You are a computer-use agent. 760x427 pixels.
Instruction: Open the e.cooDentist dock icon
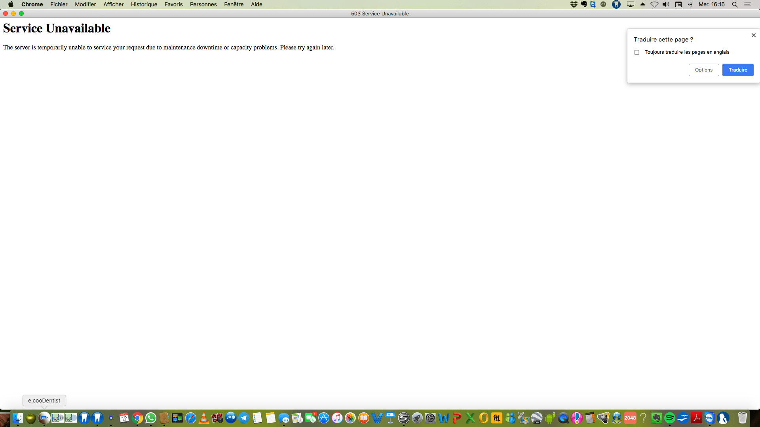tap(44, 418)
